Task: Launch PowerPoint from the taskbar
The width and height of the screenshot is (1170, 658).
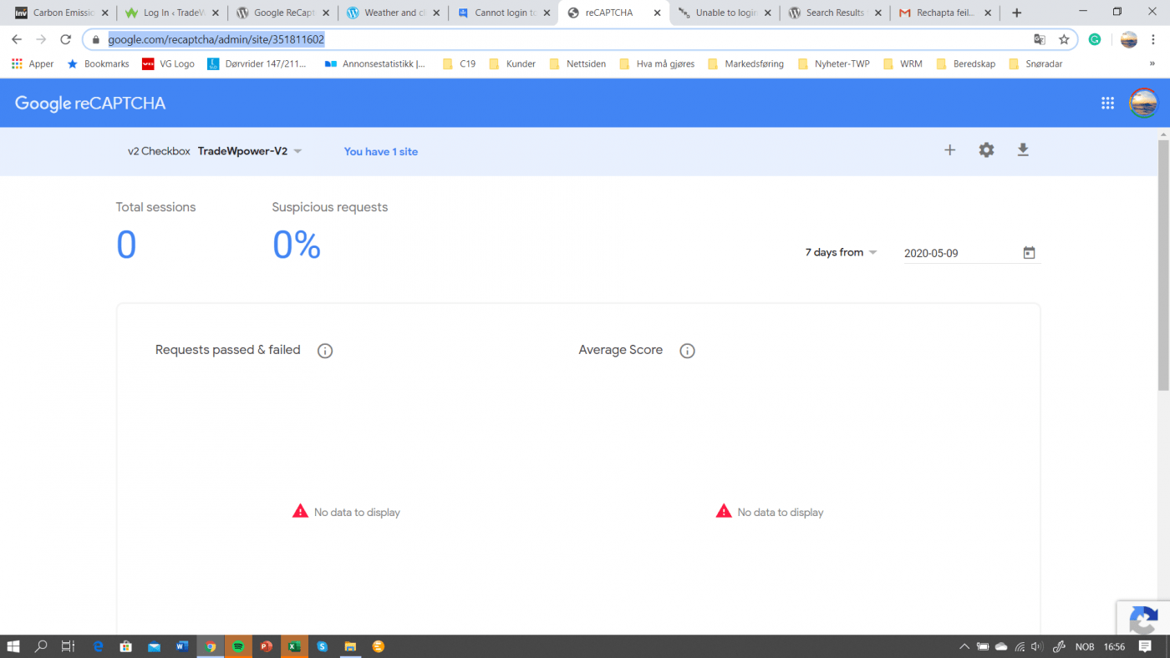Action: (266, 646)
